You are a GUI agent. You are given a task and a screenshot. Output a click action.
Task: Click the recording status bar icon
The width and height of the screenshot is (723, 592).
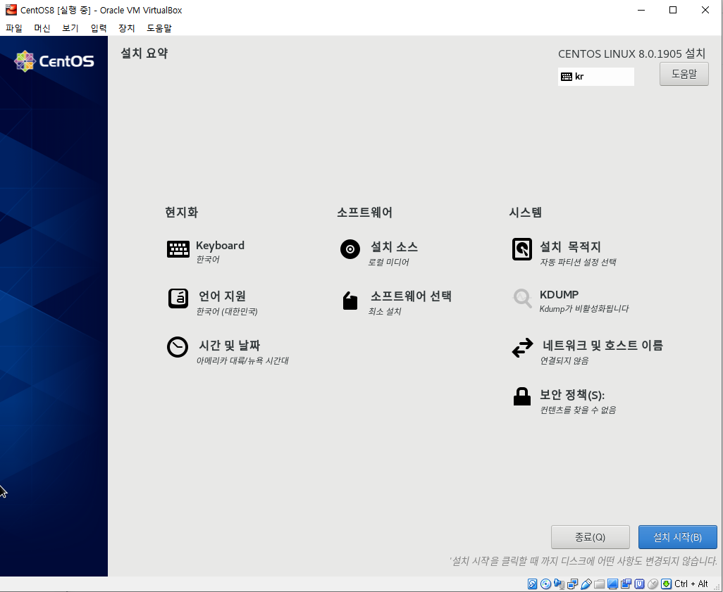click(626, 584)
